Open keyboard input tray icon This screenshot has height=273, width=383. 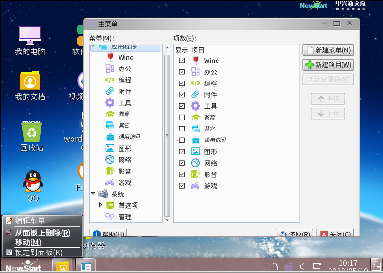coord(289,267)
